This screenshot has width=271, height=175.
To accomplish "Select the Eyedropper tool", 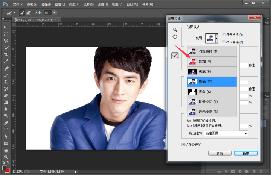I will pyautogui.click(x=6, y=61).
